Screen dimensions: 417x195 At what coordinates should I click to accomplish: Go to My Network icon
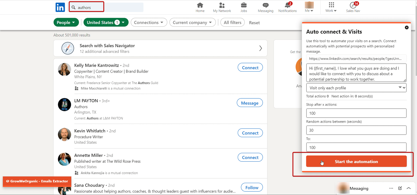click(x=222, y=7)
